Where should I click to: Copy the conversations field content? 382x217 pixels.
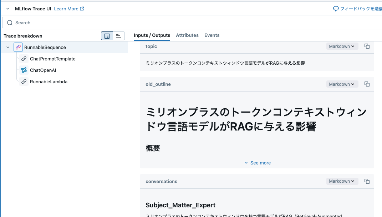coord(367,181)
